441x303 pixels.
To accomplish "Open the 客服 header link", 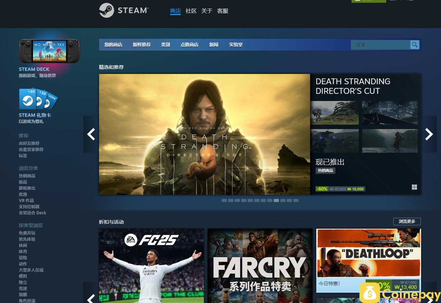I will coord(223,11).
